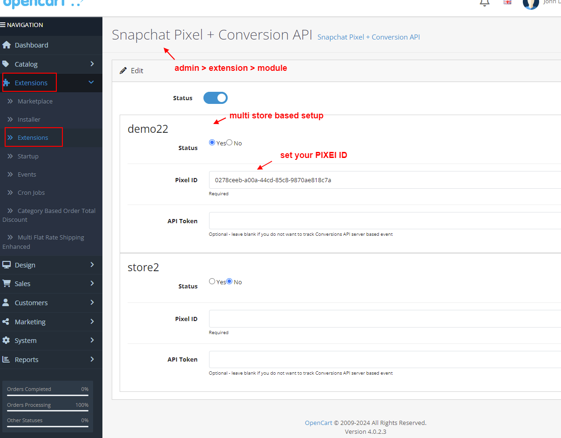Screen dimensions: 561x438
Task: Open Cron Jobs from the navigation
Action: point(31,192)
